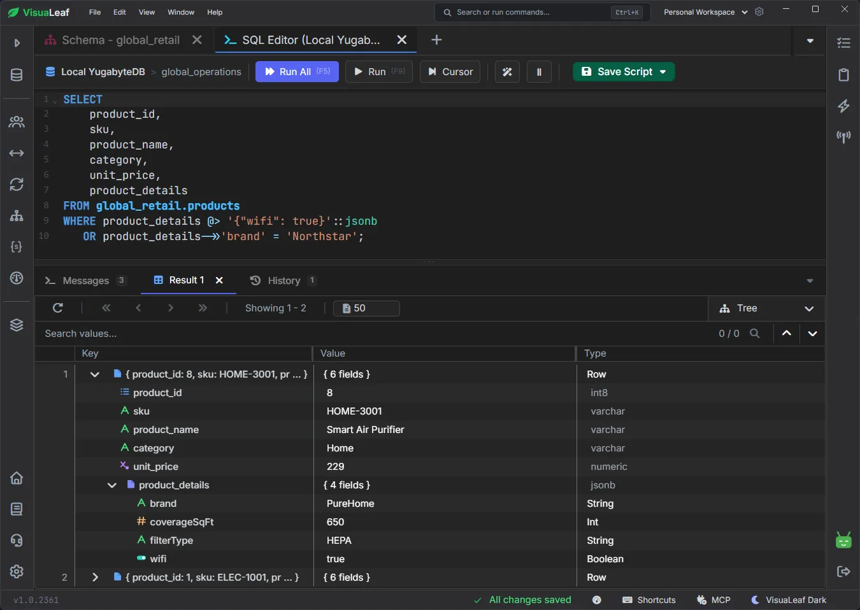The image size is (860, 610).
Task: Refresh the result grid
Action: pos(58,308)
